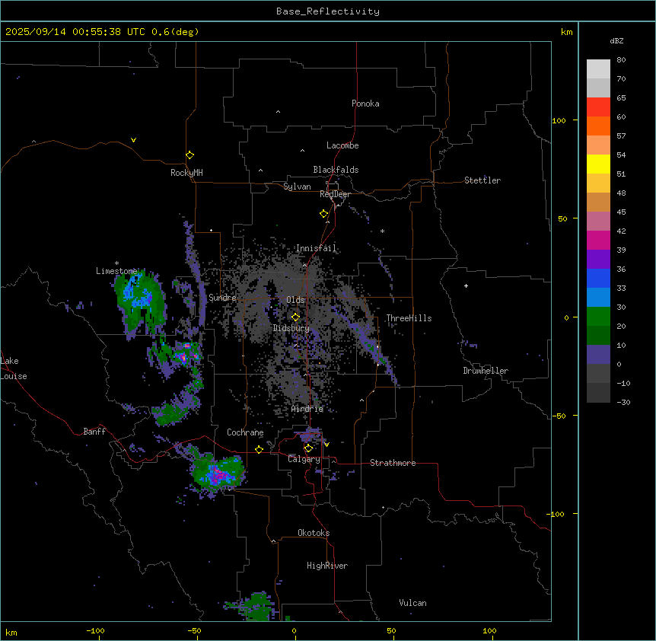Select the white caret marker above Okotoks' left road junction
This screenshot has width=656, height=641.
[x=274, y=541]
